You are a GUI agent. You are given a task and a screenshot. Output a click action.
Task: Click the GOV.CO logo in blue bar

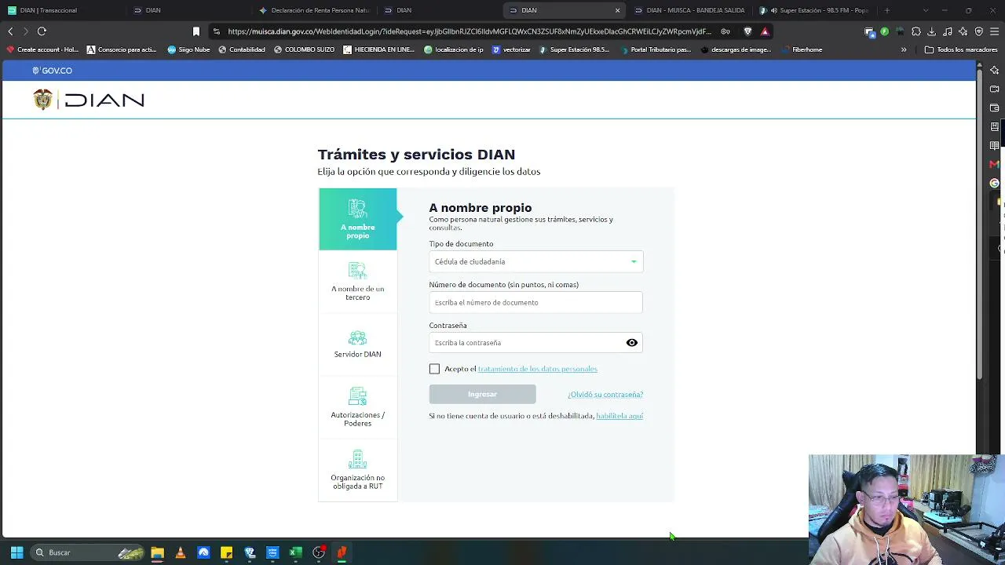pyautogui.click(x=52, y=71)
